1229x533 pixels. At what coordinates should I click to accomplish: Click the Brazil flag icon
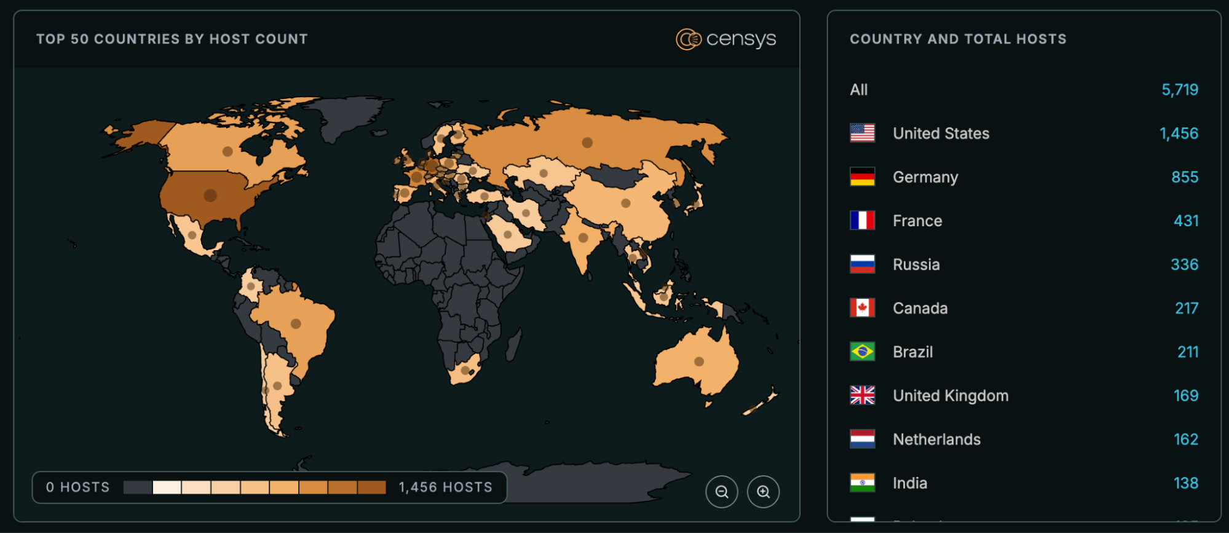tap(862, 352)
